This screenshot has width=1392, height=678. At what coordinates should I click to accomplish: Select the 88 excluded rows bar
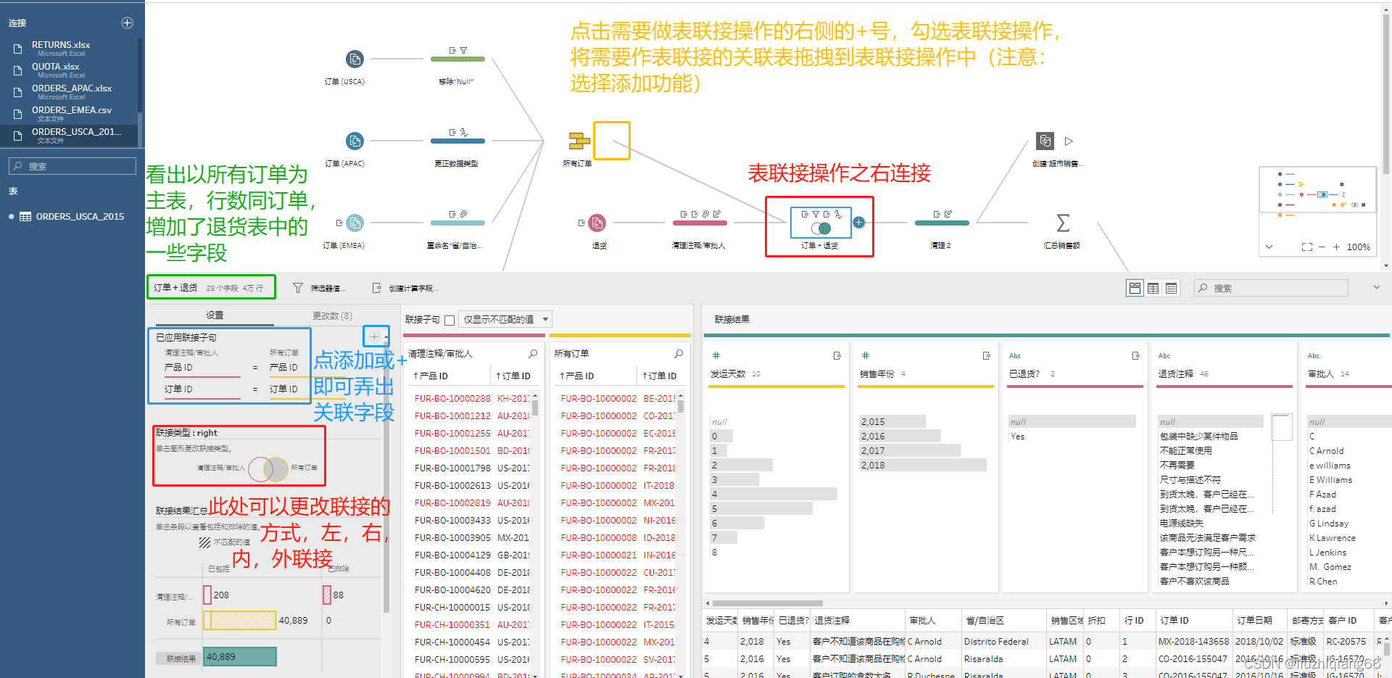point(327,595)
